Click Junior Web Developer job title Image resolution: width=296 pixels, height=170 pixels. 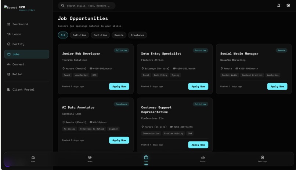81,53
